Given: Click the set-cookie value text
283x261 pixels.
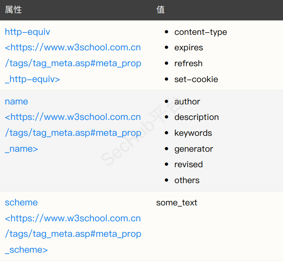Looking at the screenshot, I should 196,79.
